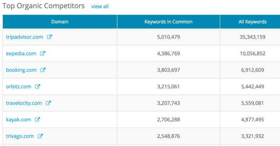Click the 'view all' competitors link

point(100,7)
